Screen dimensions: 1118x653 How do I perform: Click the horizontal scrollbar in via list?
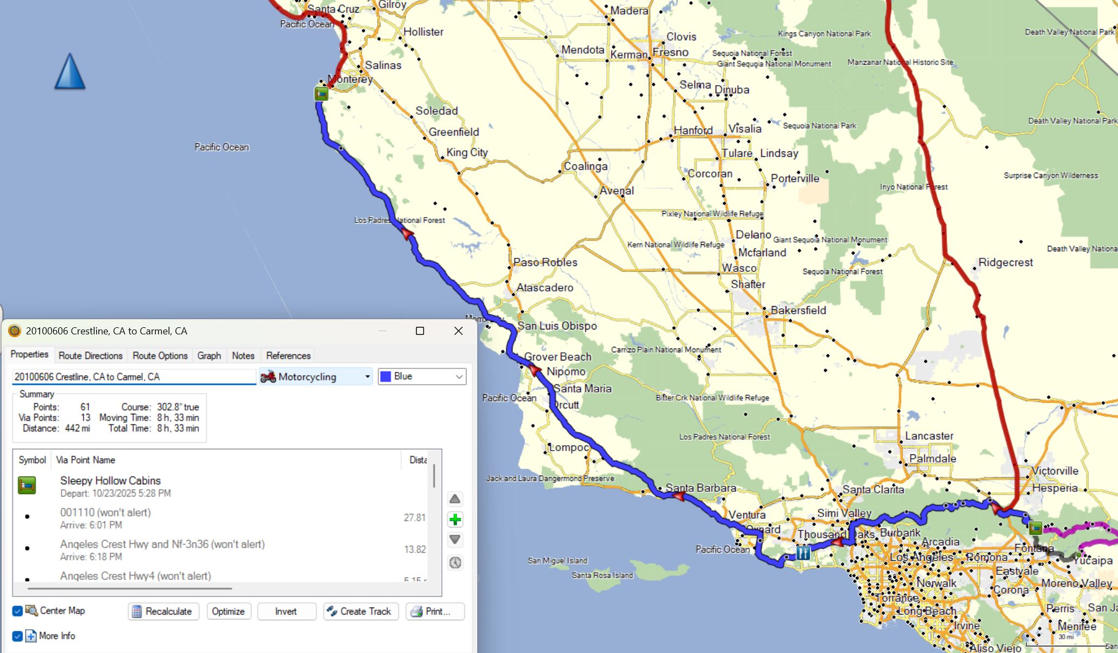[x=130, y=588]
